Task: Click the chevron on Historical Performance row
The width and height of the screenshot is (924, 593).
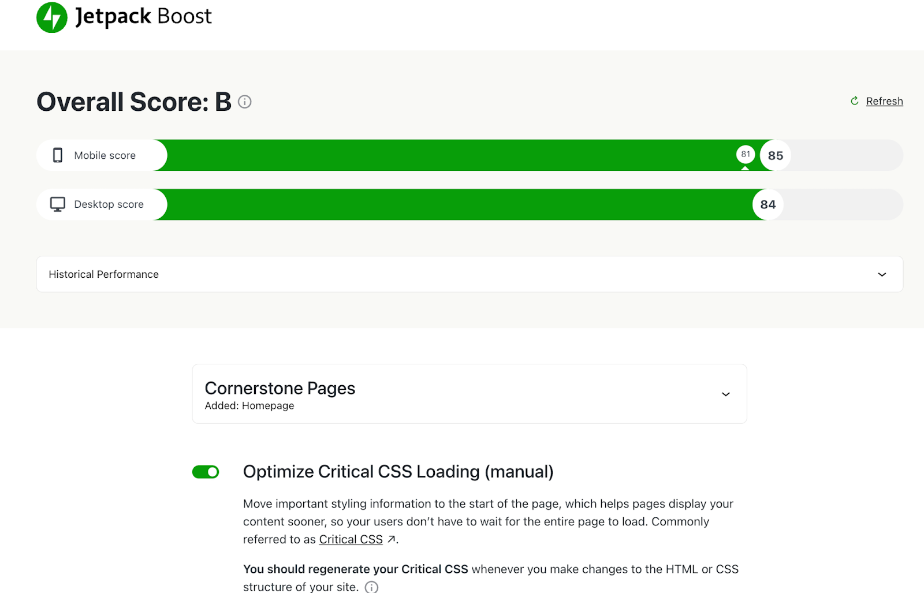Action: [882, 274]
